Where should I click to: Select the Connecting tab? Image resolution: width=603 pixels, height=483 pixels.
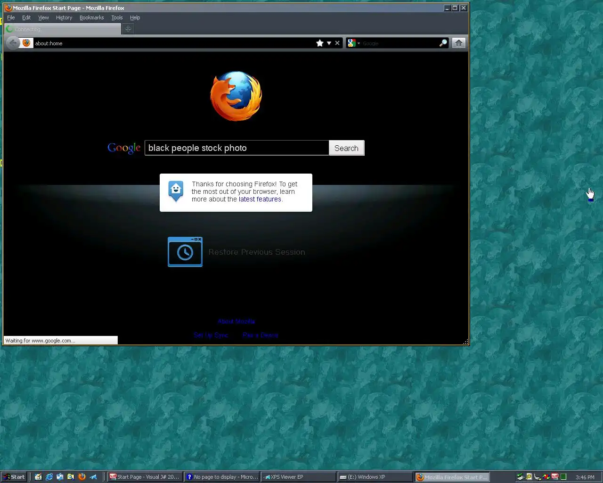[x=62, y=29]
